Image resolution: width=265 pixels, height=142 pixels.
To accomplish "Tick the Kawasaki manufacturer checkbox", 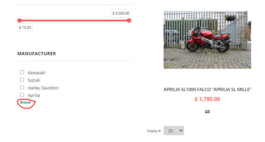I will click(x=22, y=72).
